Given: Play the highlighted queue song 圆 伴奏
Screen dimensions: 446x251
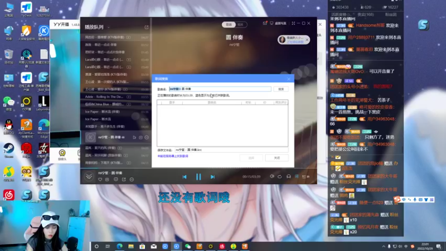Looking at the screenshot, I should 134,137.
